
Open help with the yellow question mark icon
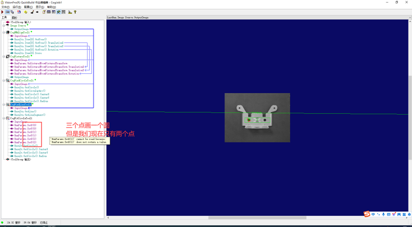point(75,12)
